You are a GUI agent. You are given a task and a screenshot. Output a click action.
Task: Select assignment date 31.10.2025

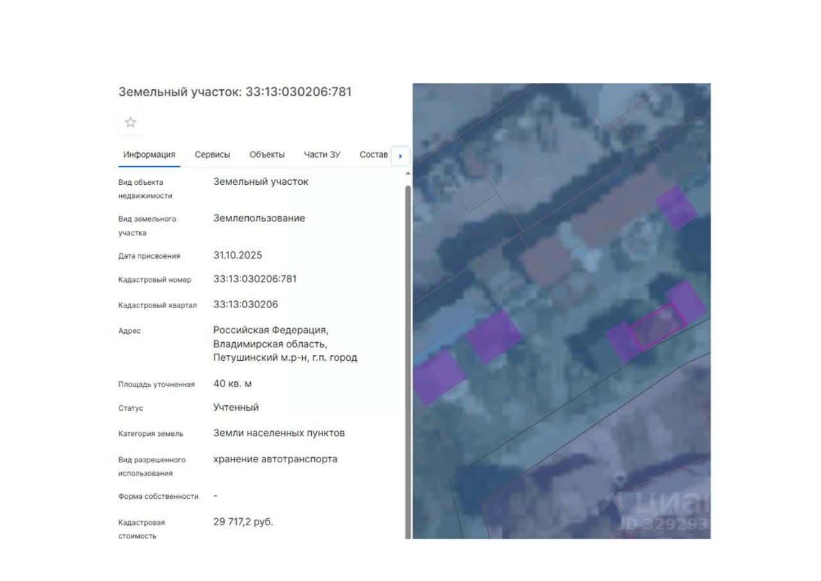[238, 255]
